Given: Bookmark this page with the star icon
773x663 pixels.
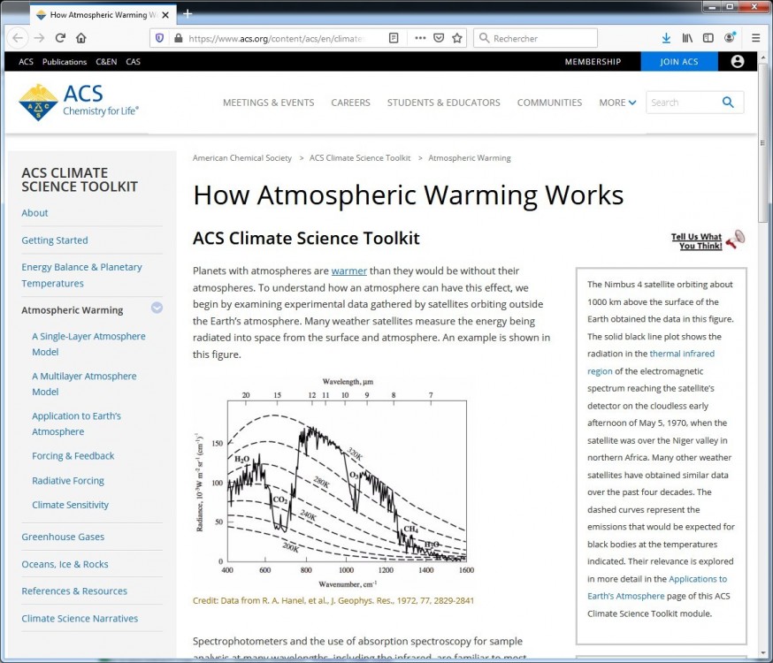Looking at the screenshot, I should pos(457,38).
